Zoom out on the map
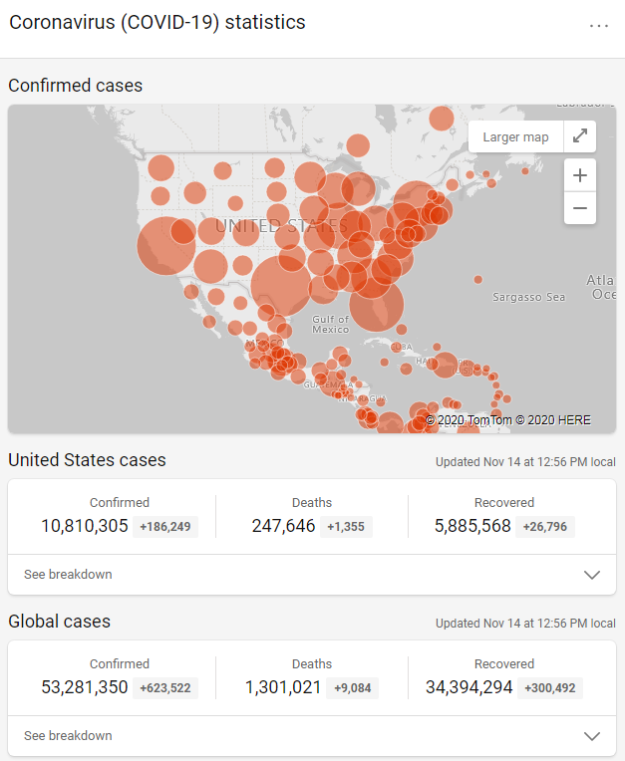 click(x=579, y=208)
